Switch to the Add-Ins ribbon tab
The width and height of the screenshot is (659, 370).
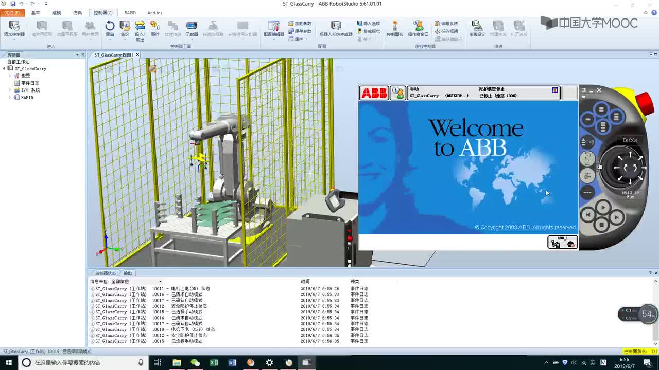[154, 12]
